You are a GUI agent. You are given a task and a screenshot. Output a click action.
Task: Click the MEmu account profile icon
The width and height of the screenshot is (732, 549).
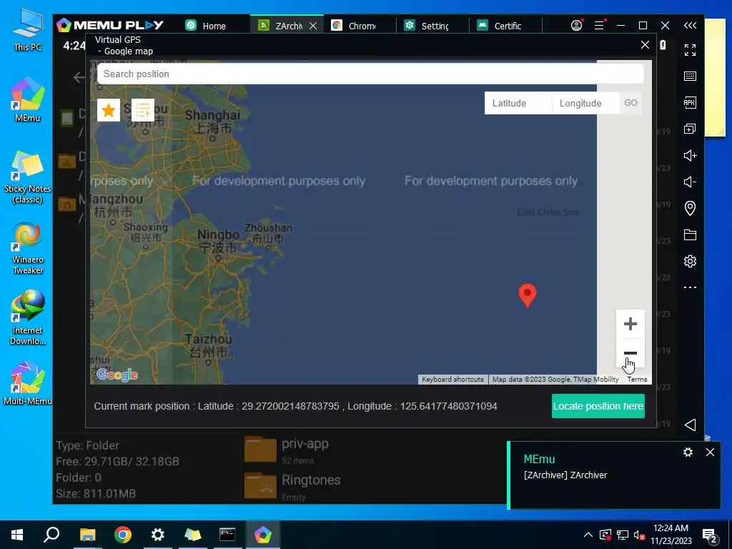tap(577, 25)
